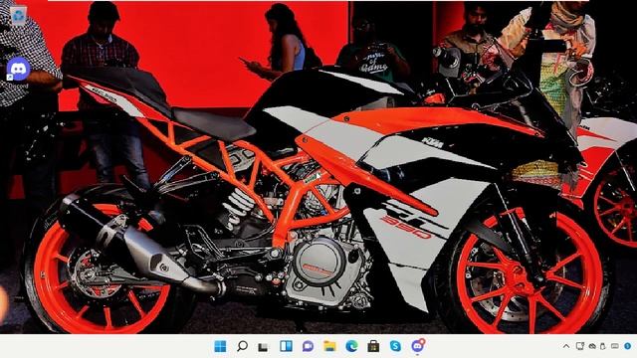Open the touch keyboard tray icon

[x=615, y=346]
